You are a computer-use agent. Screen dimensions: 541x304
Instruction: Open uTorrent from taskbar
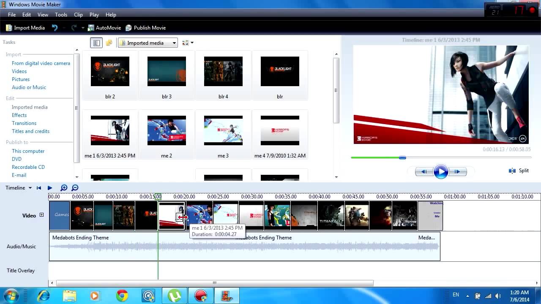coord(175,296)
